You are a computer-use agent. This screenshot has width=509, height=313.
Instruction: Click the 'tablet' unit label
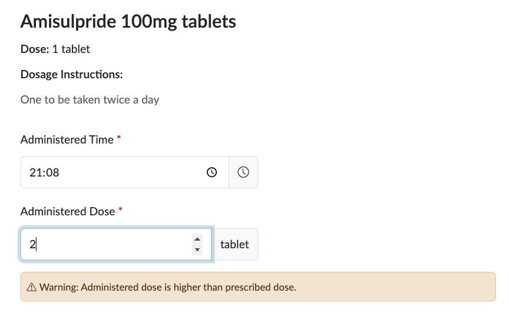[234, 244]
